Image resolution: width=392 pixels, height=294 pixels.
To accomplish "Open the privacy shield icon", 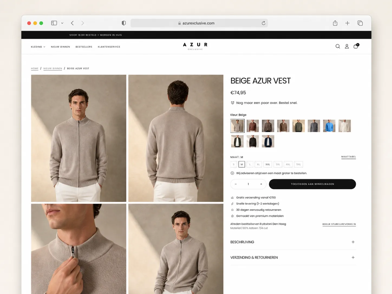I will point(124,23).
